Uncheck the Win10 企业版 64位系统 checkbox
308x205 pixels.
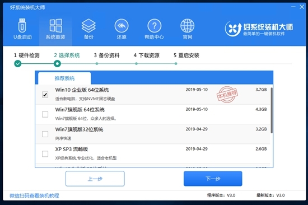pos(45,95)
